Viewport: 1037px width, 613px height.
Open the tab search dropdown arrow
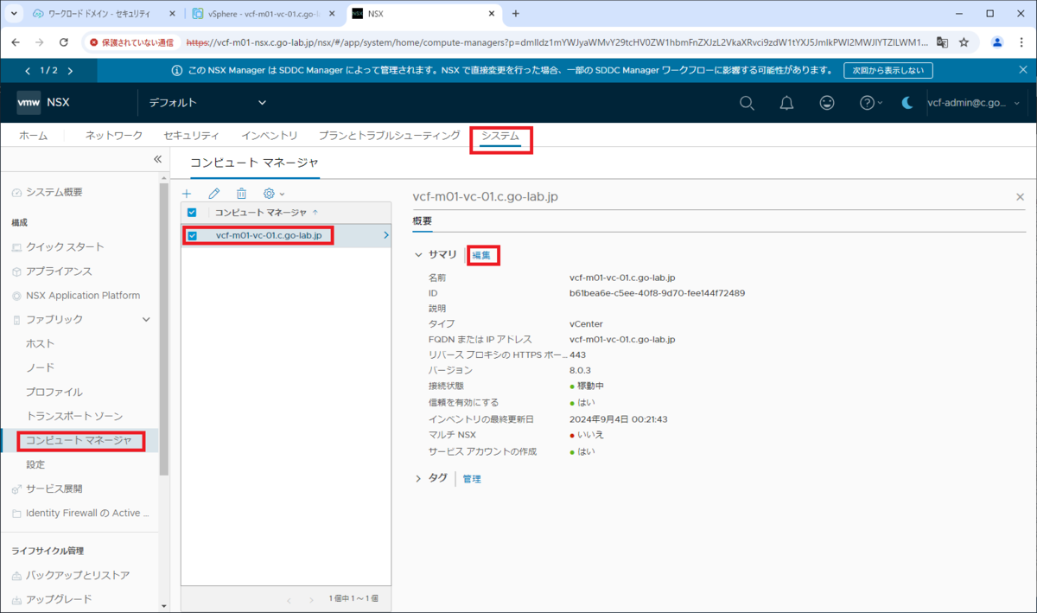coord(14,14)
